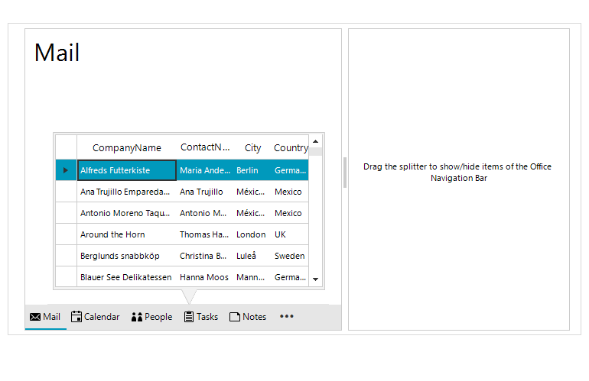Click the Thomas Ha... contact cell

click(205, 234)
